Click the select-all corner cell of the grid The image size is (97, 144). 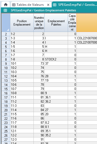click(x=6, y=23)
